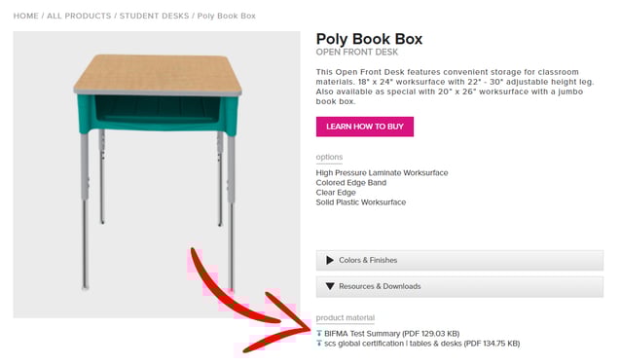Select Solid Plastic Worksurface option
The height and width of the screenshot is (364, 621).
361,202
